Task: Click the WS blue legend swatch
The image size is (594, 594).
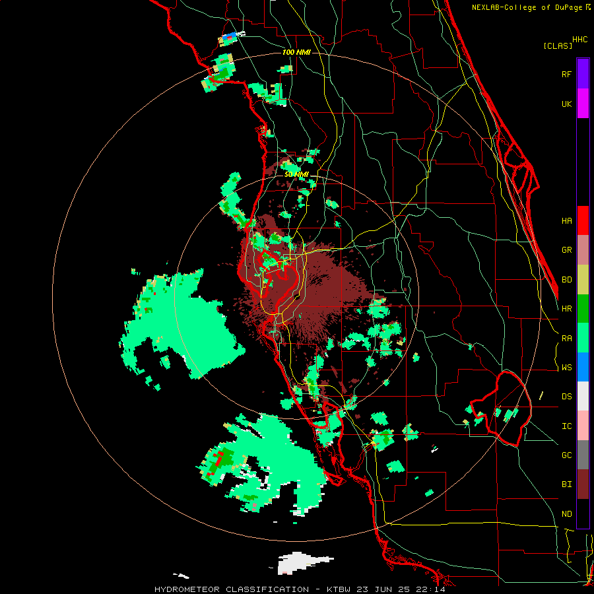Action: click(583, 367)
